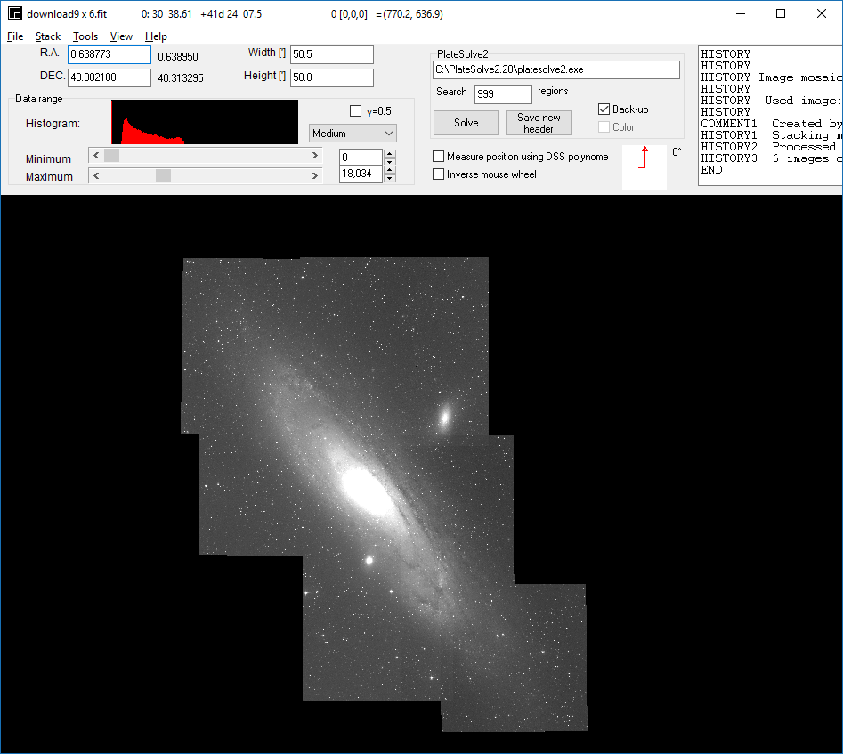Open the Tools menu
This screenshot has width=843, height=754.
(85, 36)
